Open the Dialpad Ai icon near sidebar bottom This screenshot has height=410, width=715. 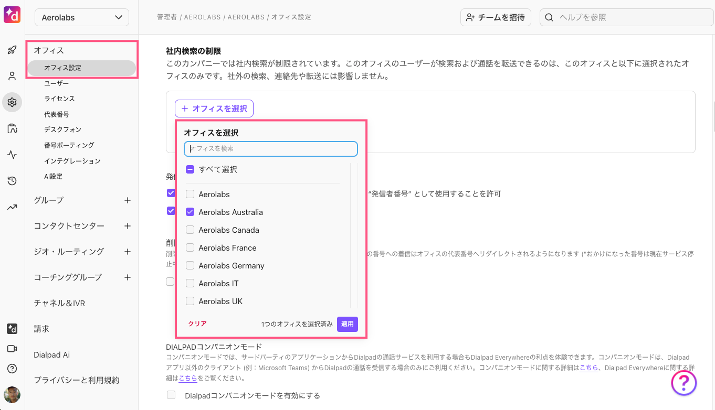[x=12, y=329]
